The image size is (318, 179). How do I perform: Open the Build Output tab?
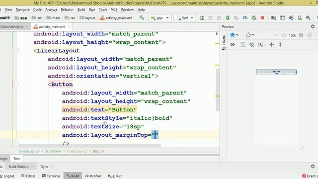pos(19,167)
